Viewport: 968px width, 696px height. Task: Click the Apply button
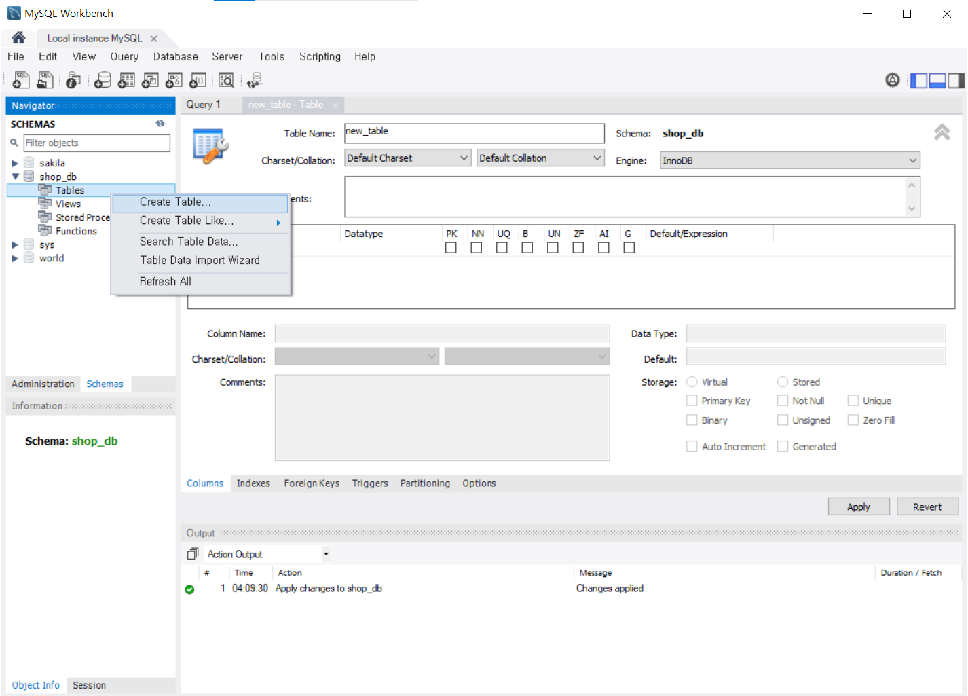pos(858,507)
